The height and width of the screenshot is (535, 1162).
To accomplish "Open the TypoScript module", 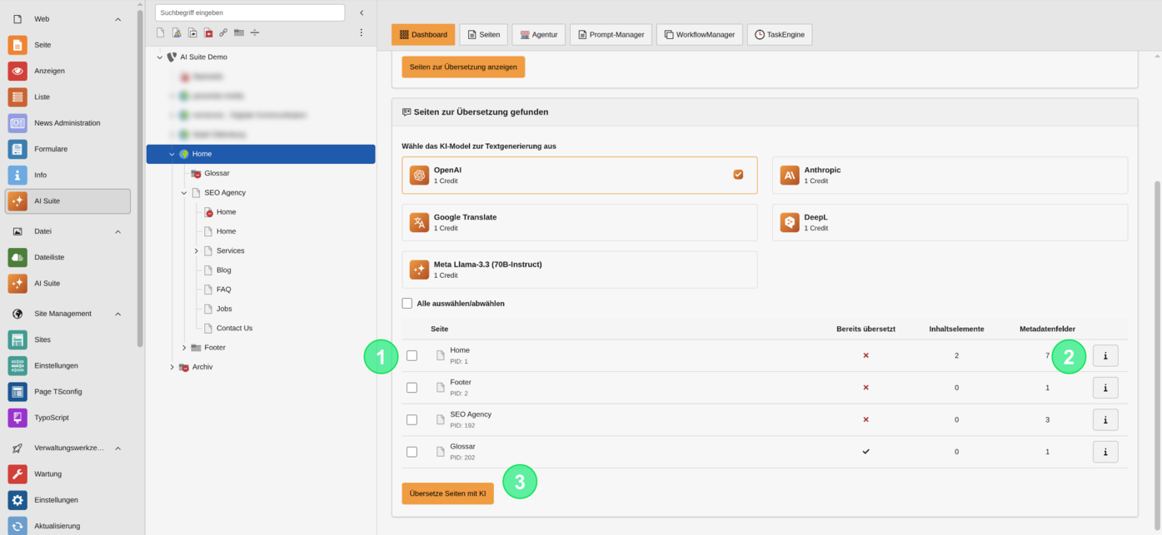I will click(x=67, y=418).
